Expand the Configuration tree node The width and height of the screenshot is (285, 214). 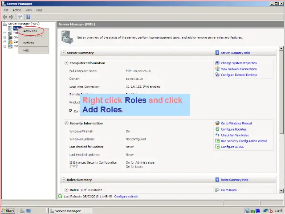click(5, 41)
